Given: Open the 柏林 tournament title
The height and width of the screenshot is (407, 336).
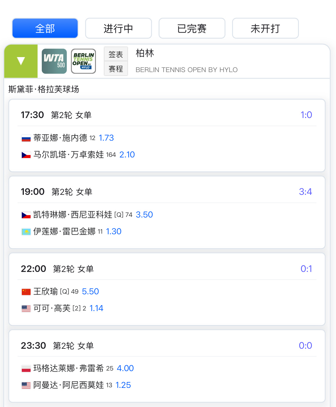Looking at the screenshot, I should pos(145,53).
